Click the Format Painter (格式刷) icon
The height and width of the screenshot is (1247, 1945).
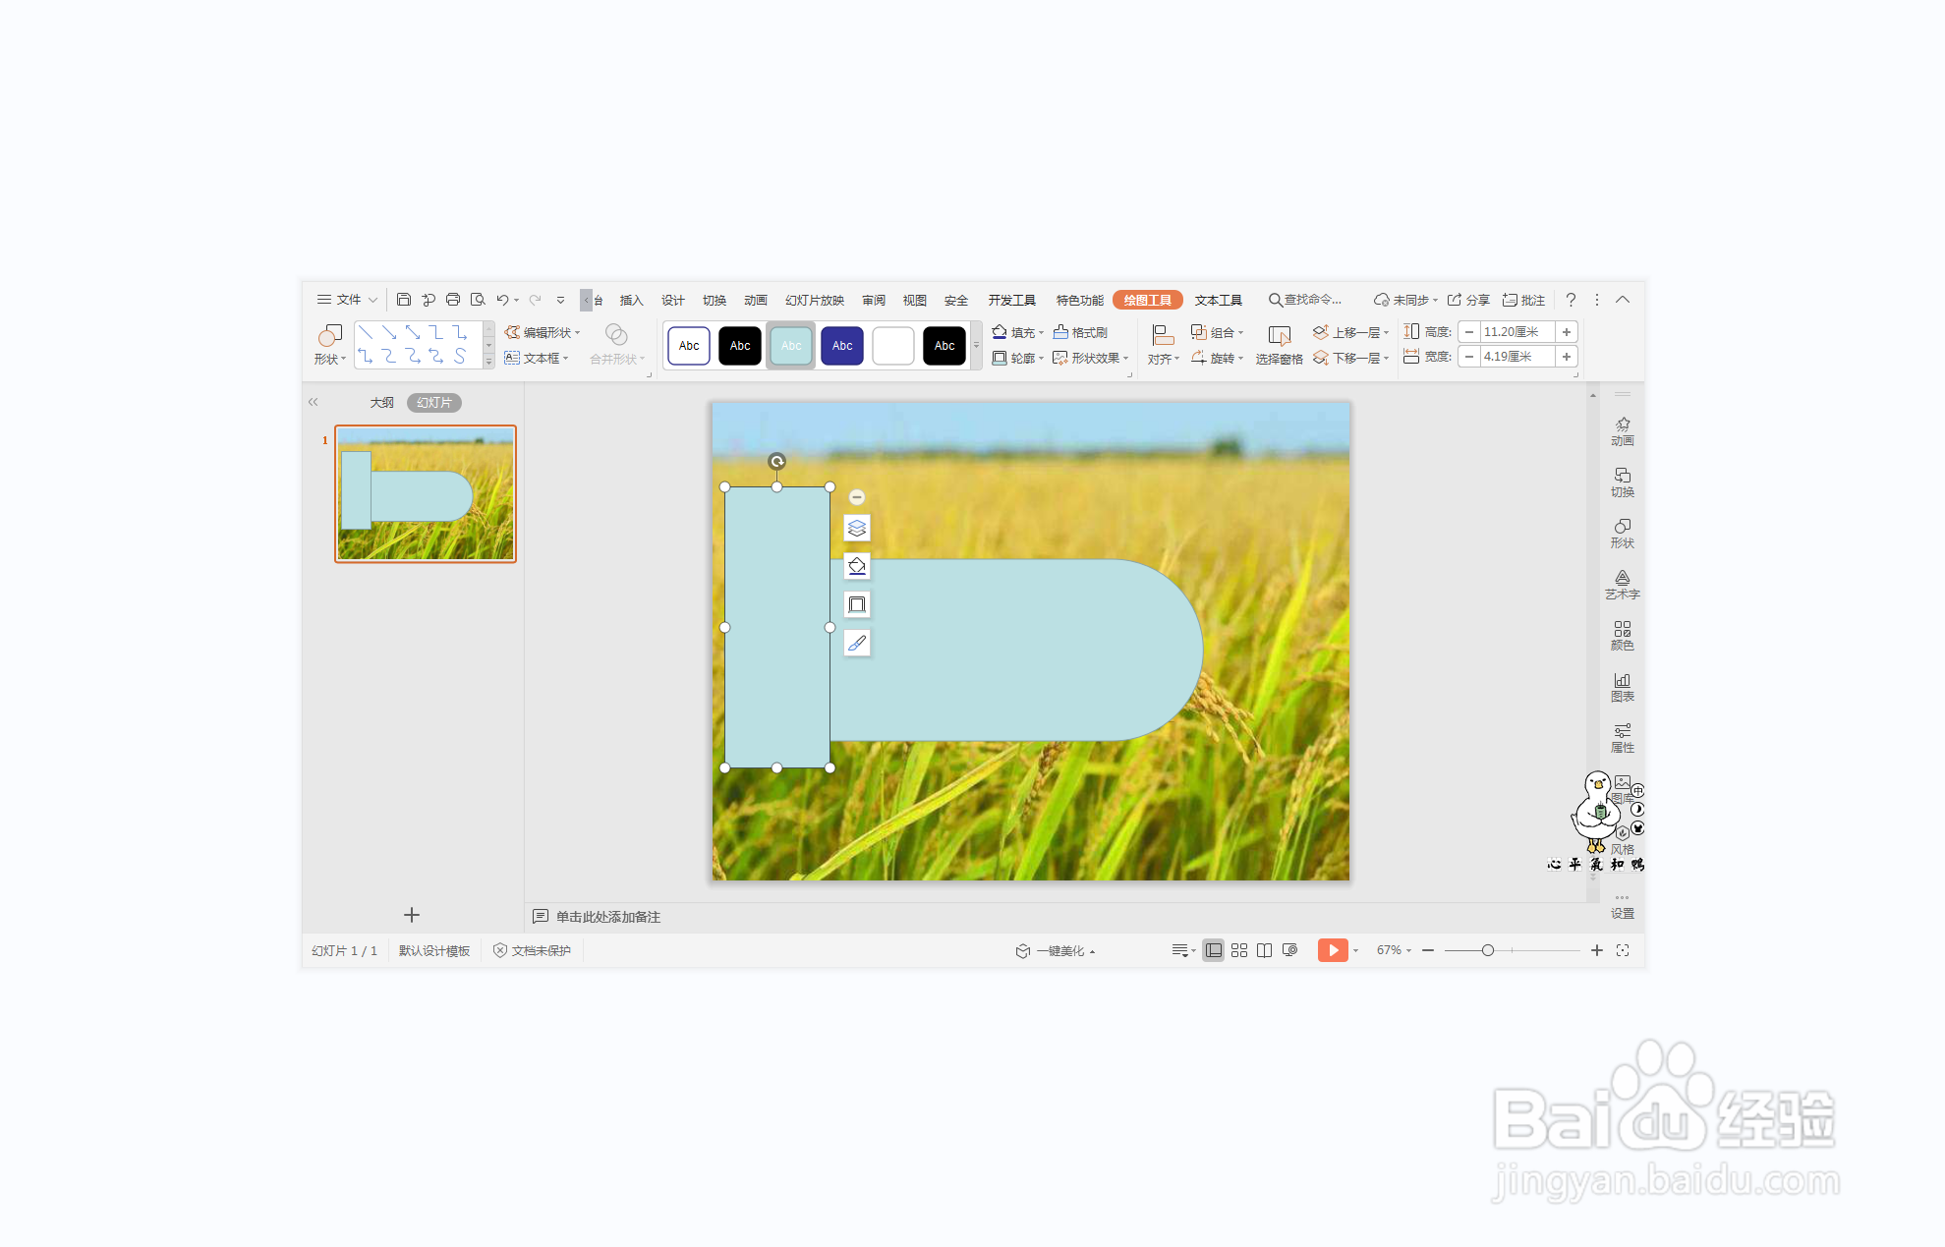tap(1060, 332)
